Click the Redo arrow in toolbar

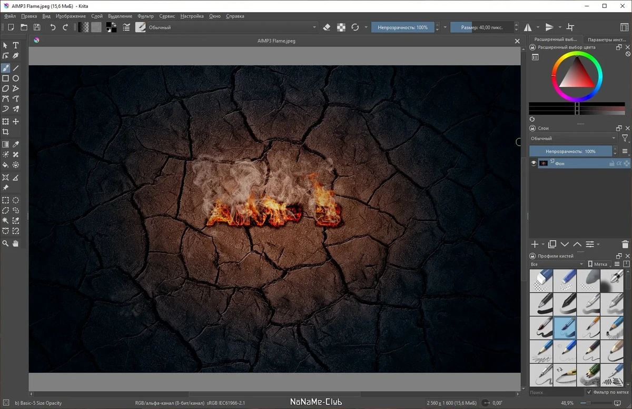pos(65,27)
